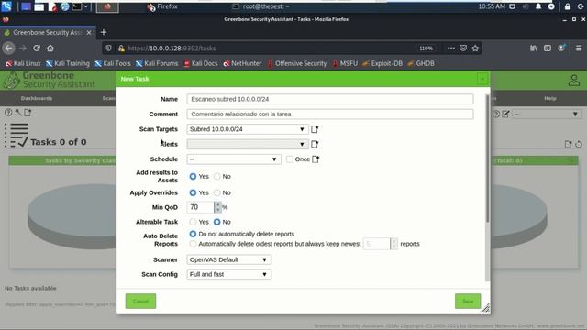
Task: Check the Once schedule checkbox
Action: point(290,159)
